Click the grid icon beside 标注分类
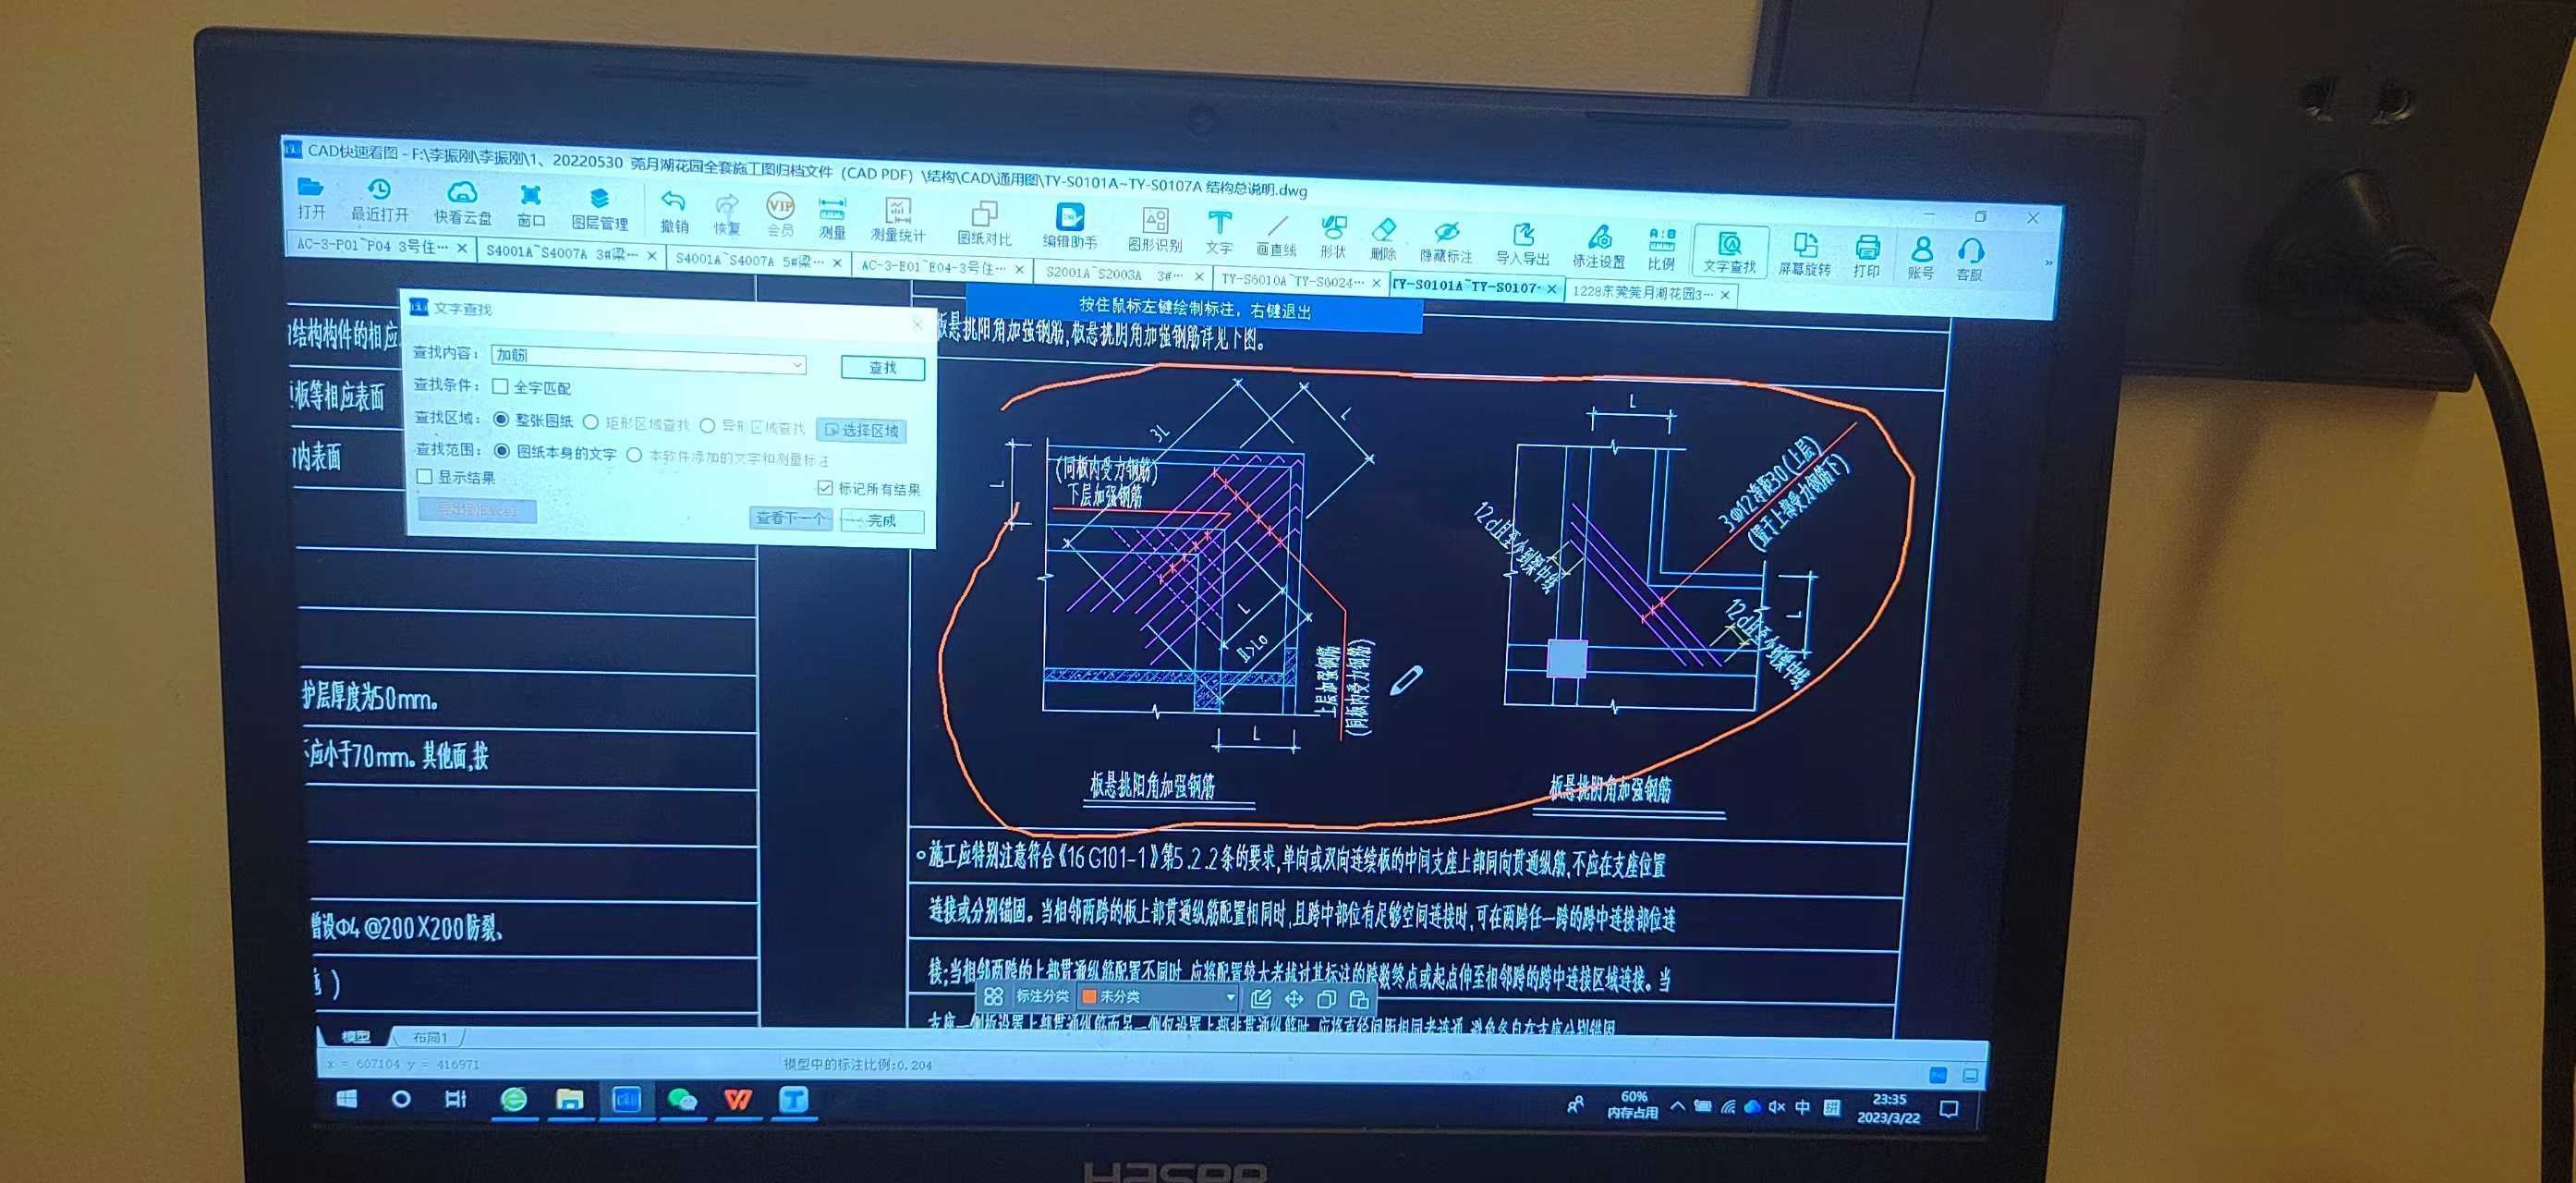 pos(993,996)
